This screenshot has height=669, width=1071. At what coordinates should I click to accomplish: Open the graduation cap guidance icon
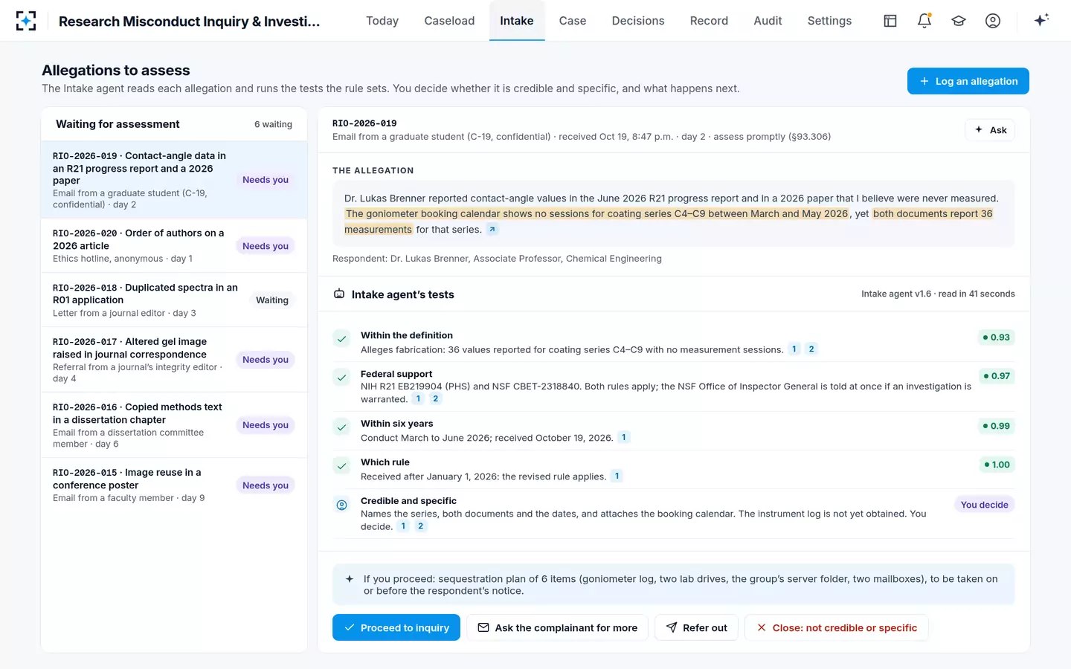click(959, 21)
